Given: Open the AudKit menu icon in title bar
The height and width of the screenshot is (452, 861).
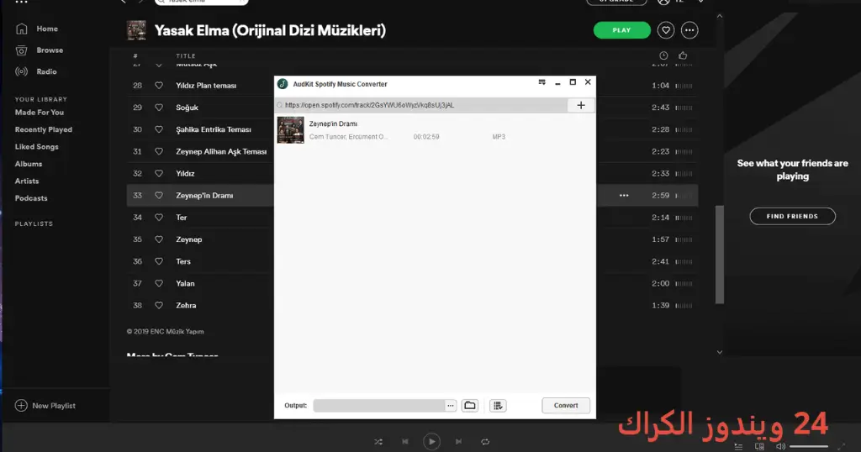Looking at the screenshot, I should click(542, 82).
